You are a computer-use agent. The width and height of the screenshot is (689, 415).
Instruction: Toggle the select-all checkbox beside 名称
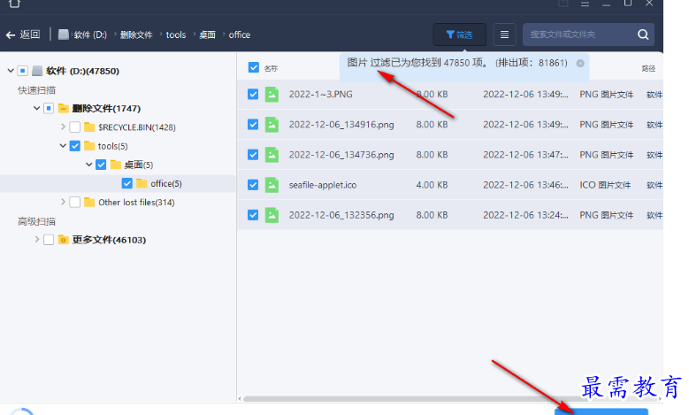254,67
